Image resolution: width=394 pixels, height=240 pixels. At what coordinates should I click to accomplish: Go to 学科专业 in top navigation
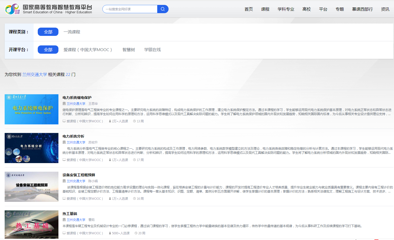pyautogui.click(x=286, y=9)
